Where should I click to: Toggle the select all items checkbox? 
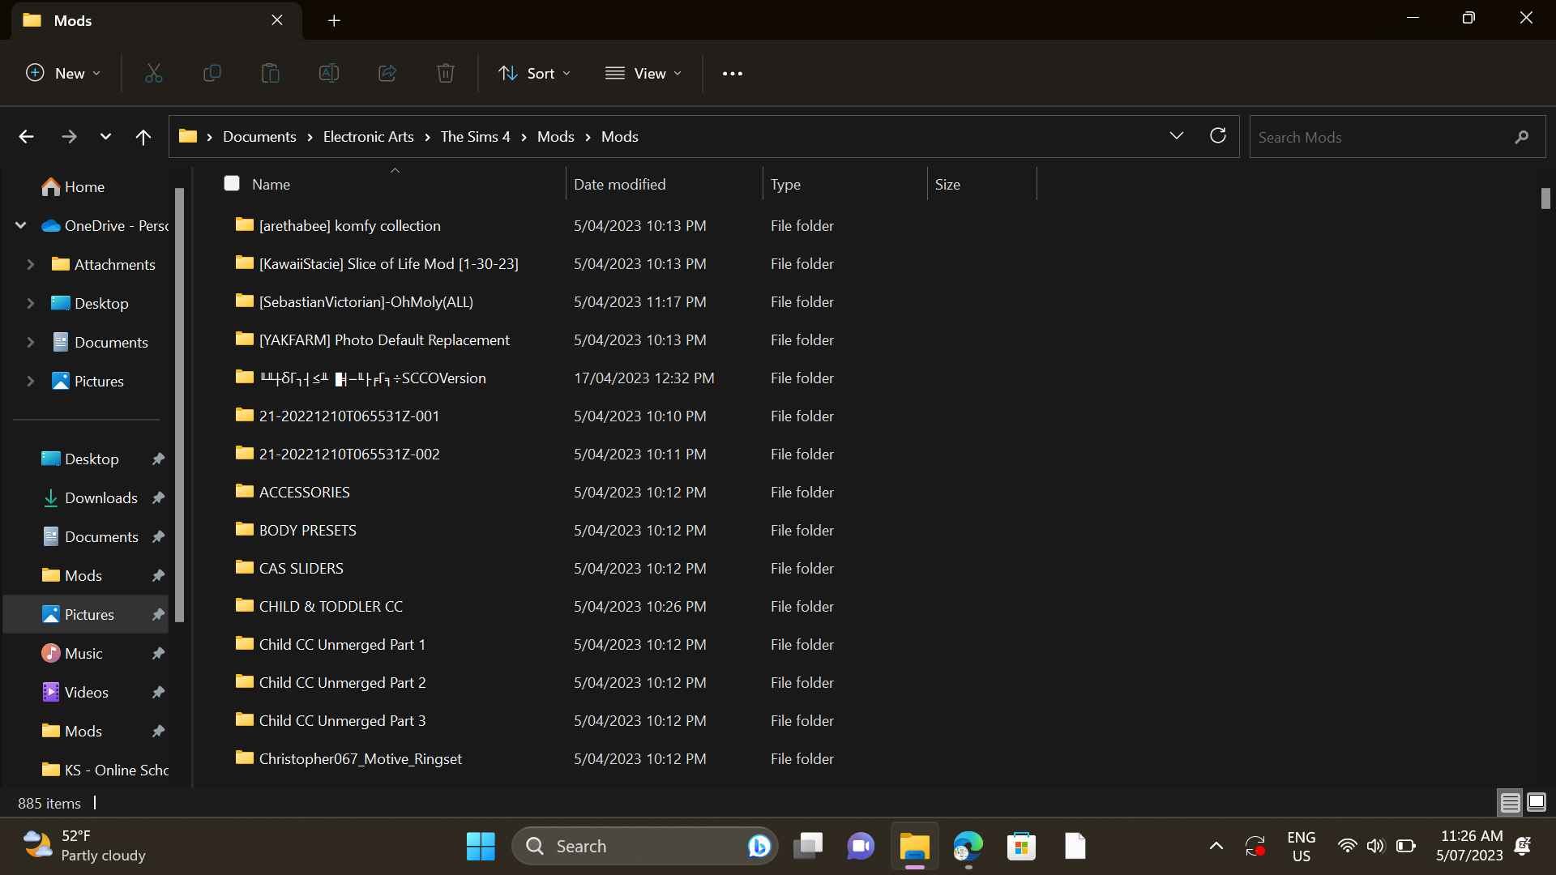click(232, 184)
